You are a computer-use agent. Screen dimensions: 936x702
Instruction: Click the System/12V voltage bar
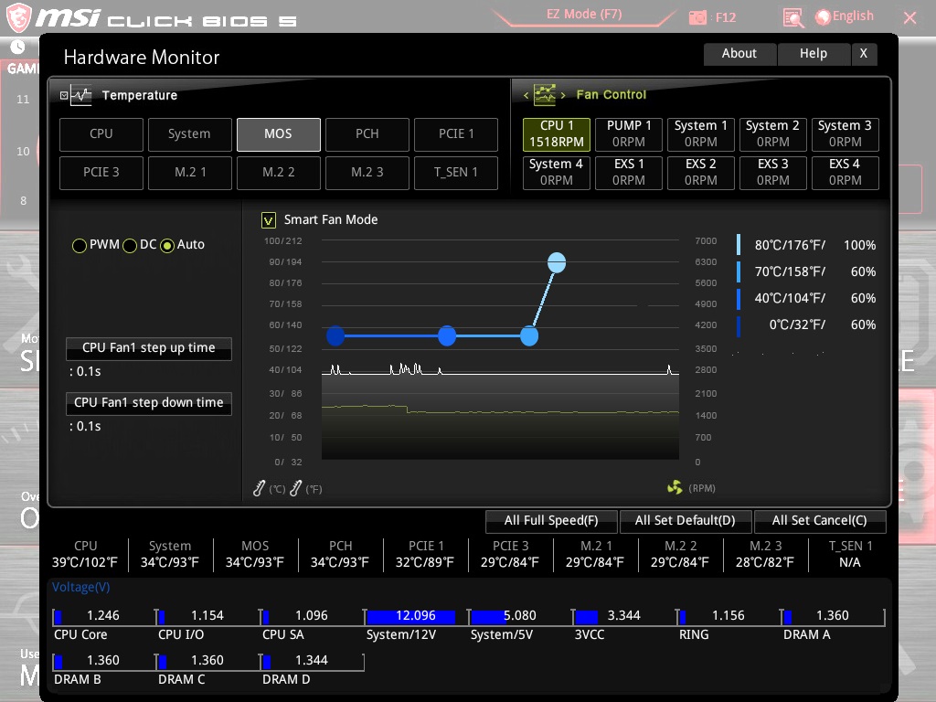pos(410,617)
